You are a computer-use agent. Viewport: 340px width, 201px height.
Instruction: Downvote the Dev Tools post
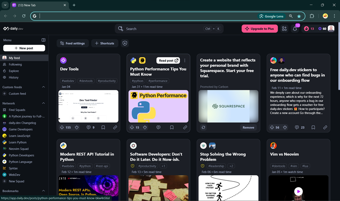click(x=77, y=127)
